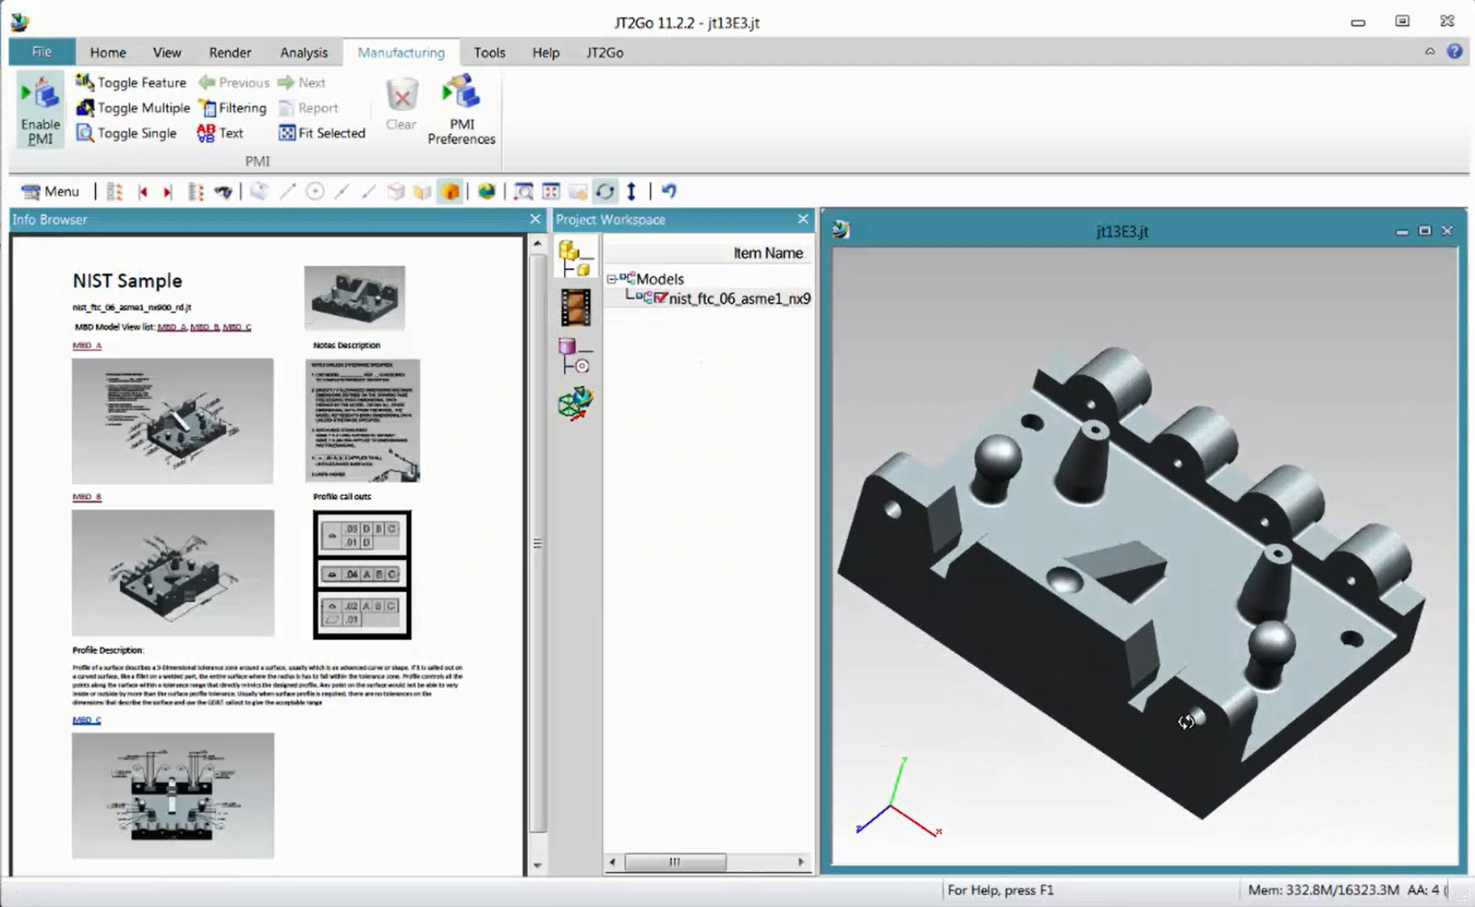Click the Project Workspace scroll right arrow
The image size is (1475, 907).
[x=801, y=862]
